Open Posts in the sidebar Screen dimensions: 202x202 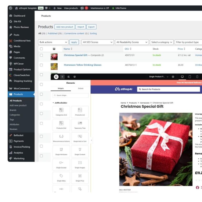coord(16,35)
